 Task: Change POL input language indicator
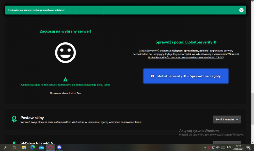pyautogui.click(x=229, y=147)
